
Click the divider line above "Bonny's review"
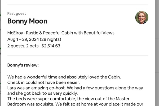[78, 56]
